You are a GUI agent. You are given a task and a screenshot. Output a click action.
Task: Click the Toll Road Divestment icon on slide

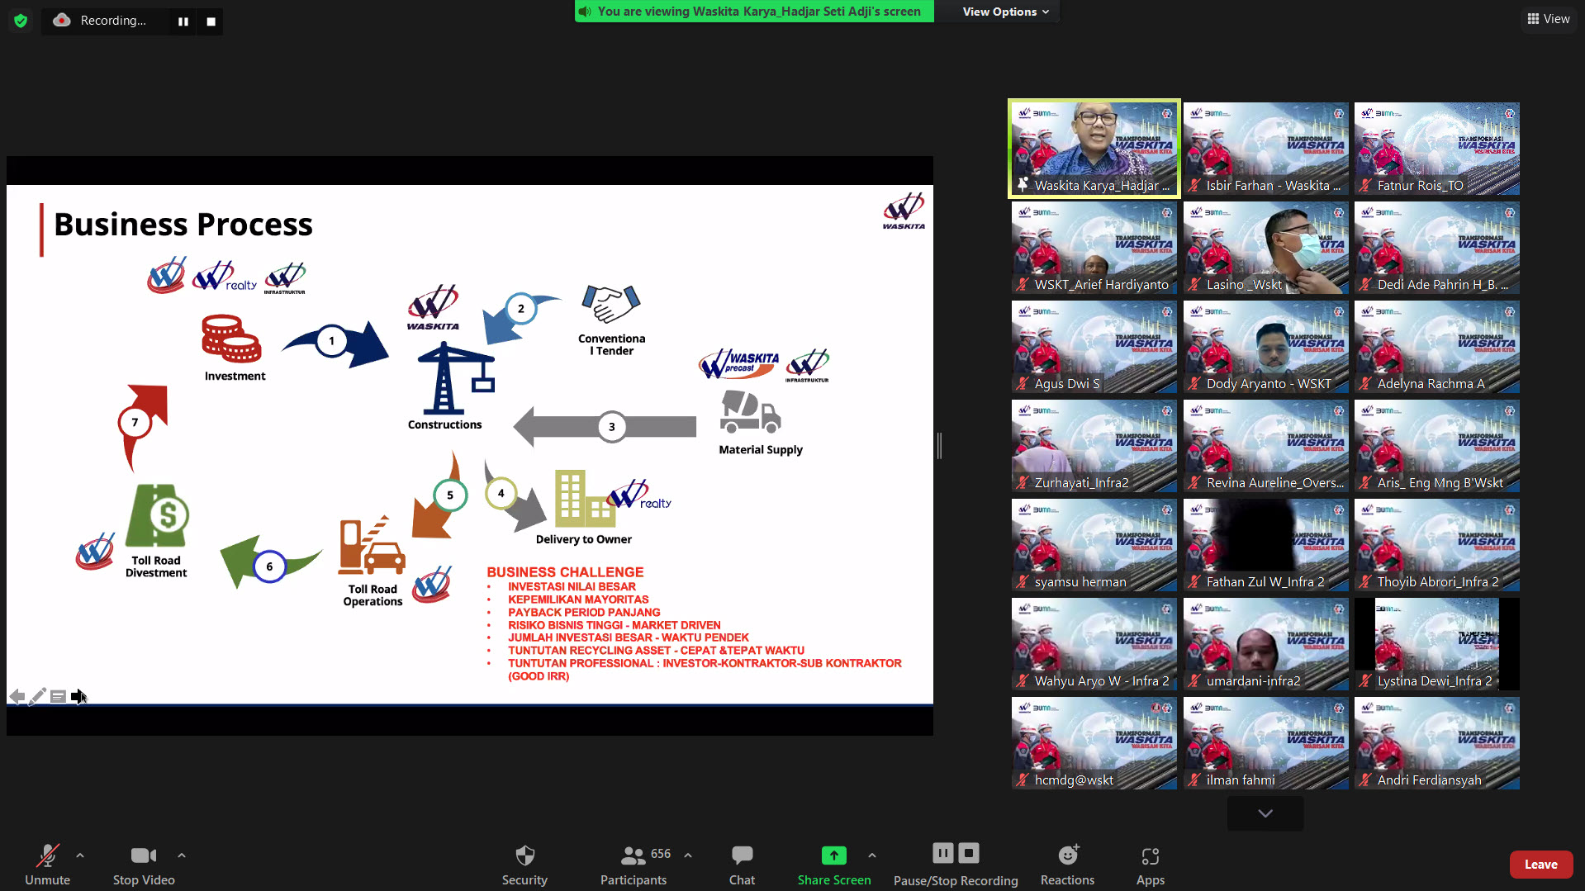pos(158,515)
